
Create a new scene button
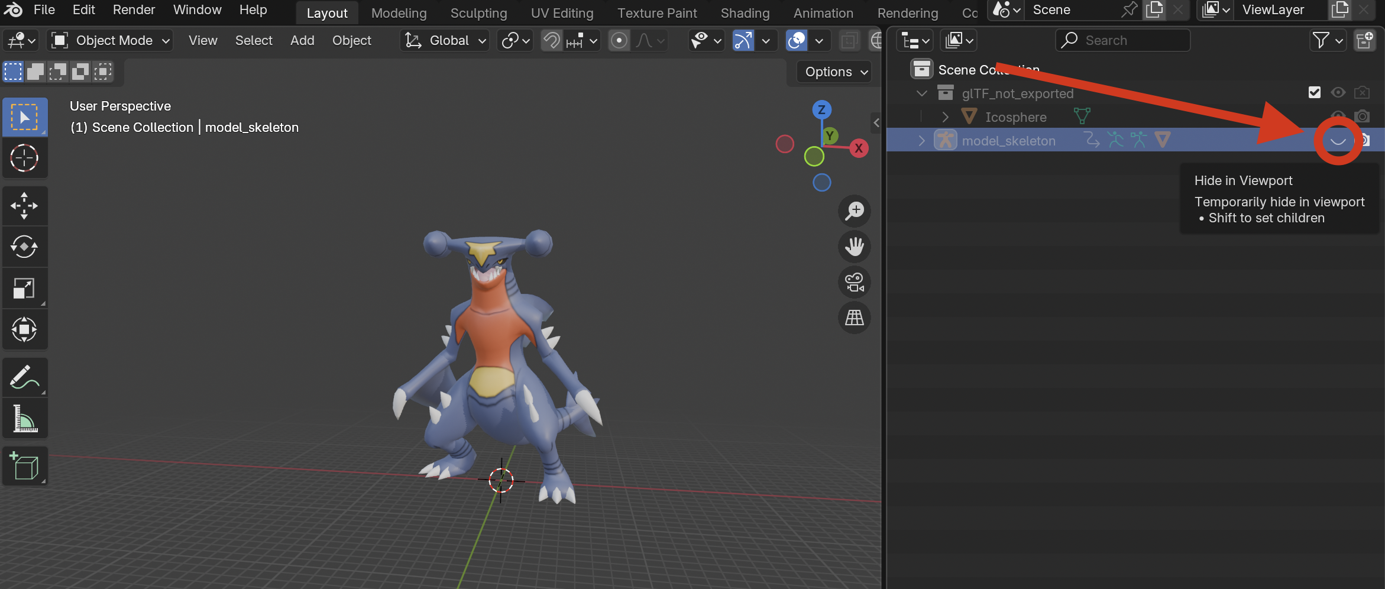[1154, 10]
